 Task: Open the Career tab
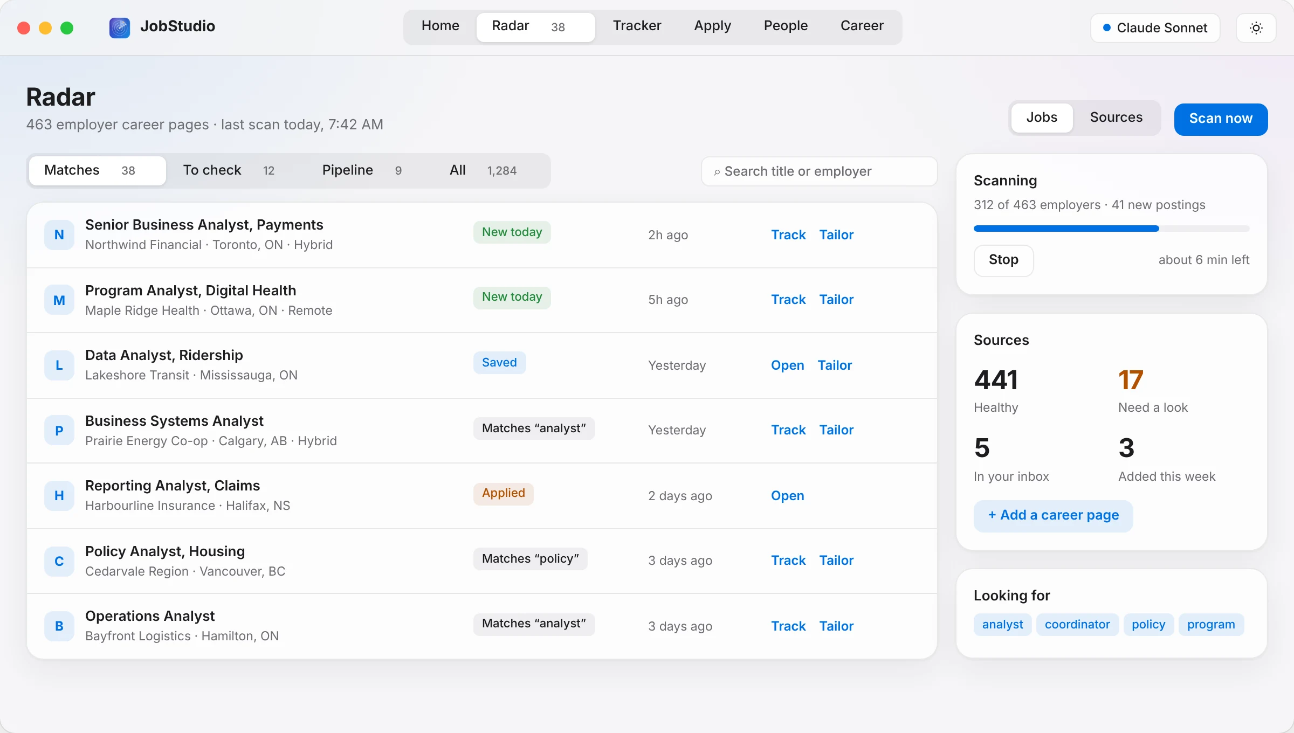(862, 26)
